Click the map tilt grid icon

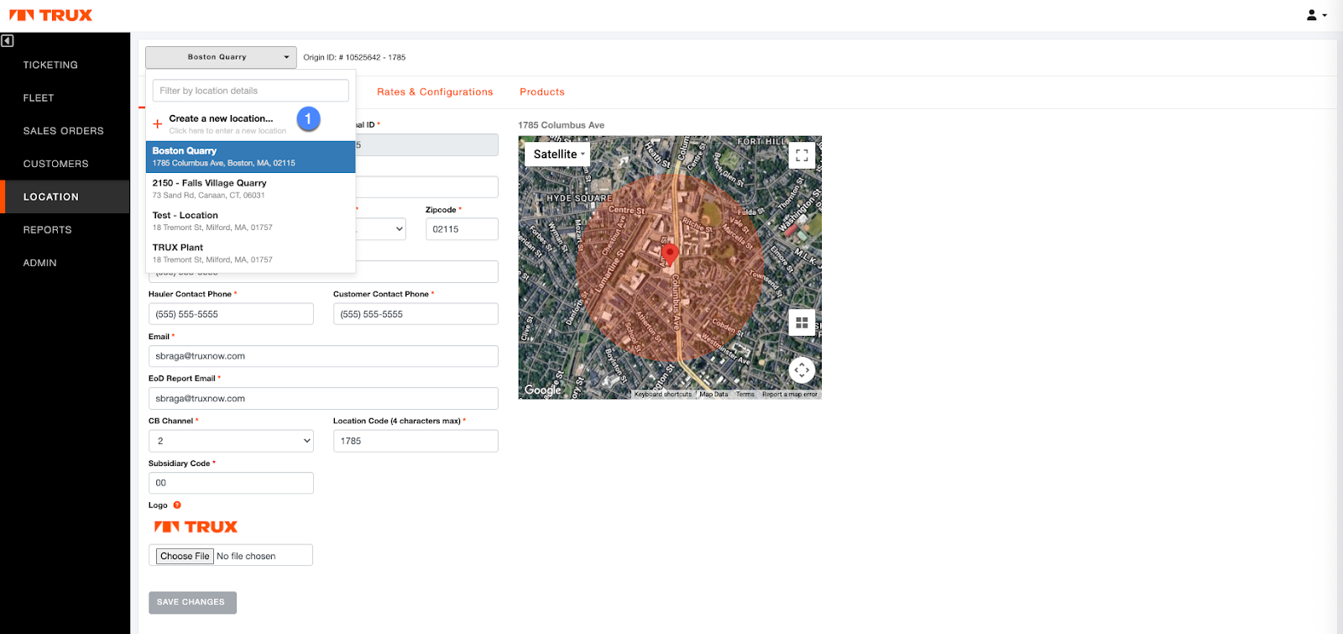(802, 322)
